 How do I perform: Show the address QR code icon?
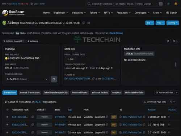coord(89,23)
